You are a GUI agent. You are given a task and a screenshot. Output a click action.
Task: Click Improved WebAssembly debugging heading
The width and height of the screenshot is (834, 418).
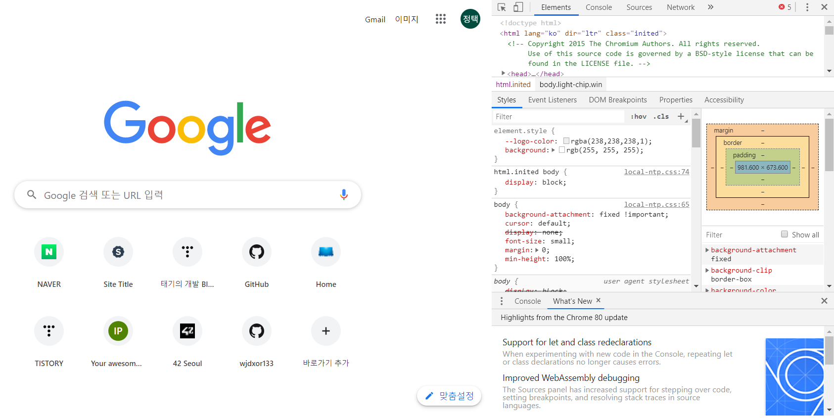click(x=571, y=377)
